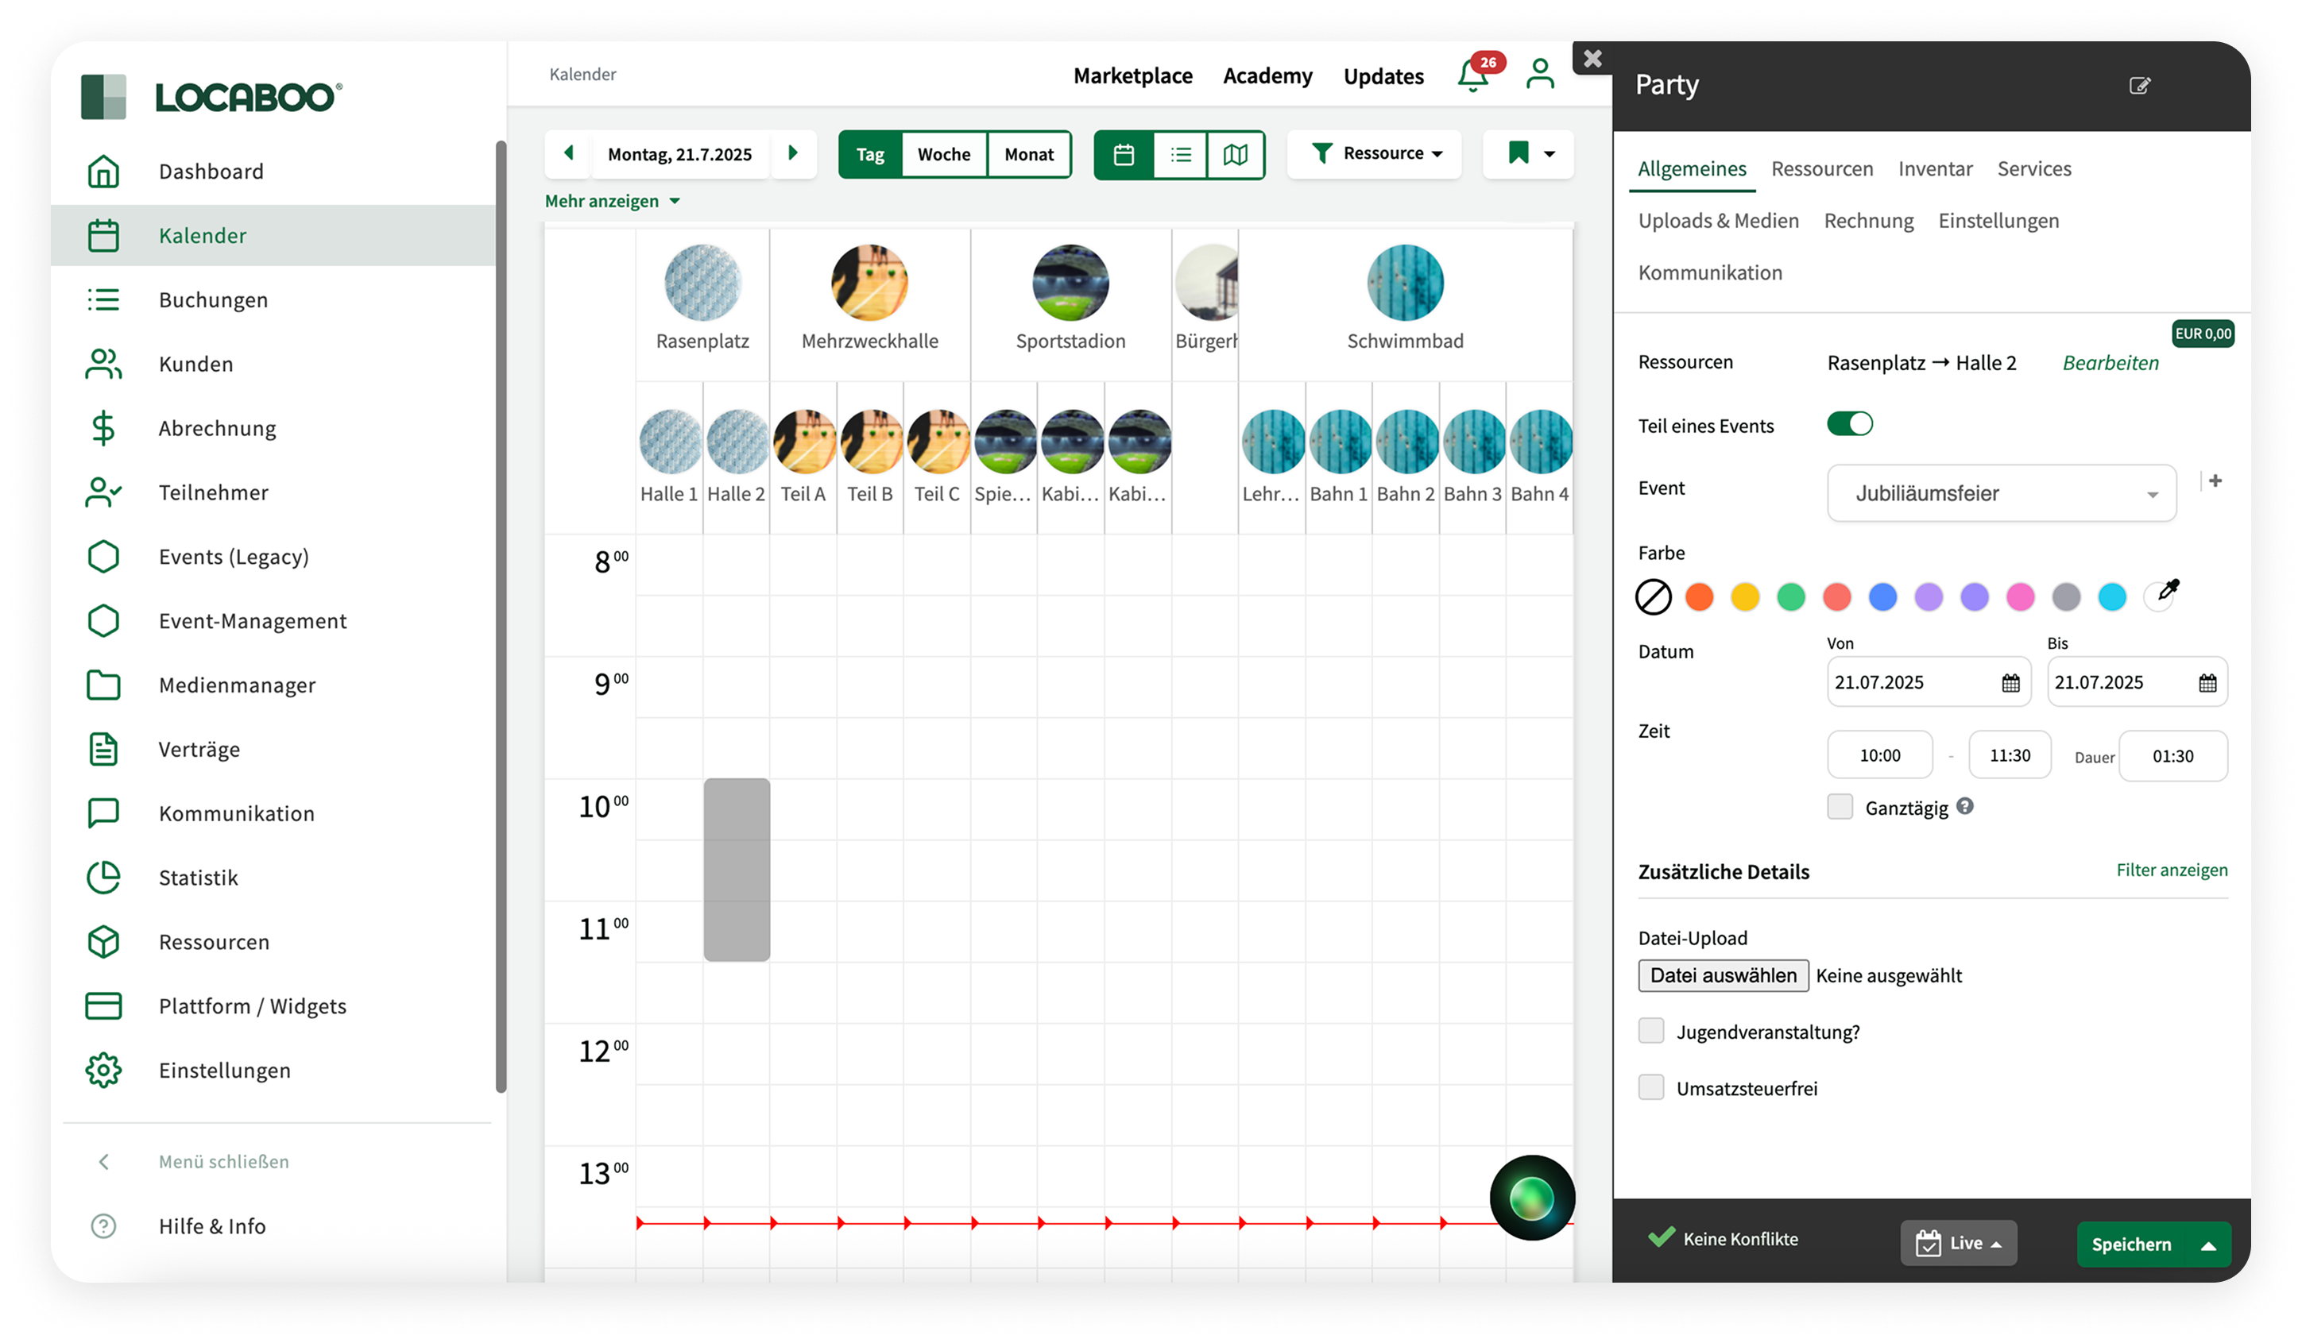Open the Event Jubiläumsfeier dropdown
Image resolution: width=2302 pixels, height=1343 pixels.
2001,494
